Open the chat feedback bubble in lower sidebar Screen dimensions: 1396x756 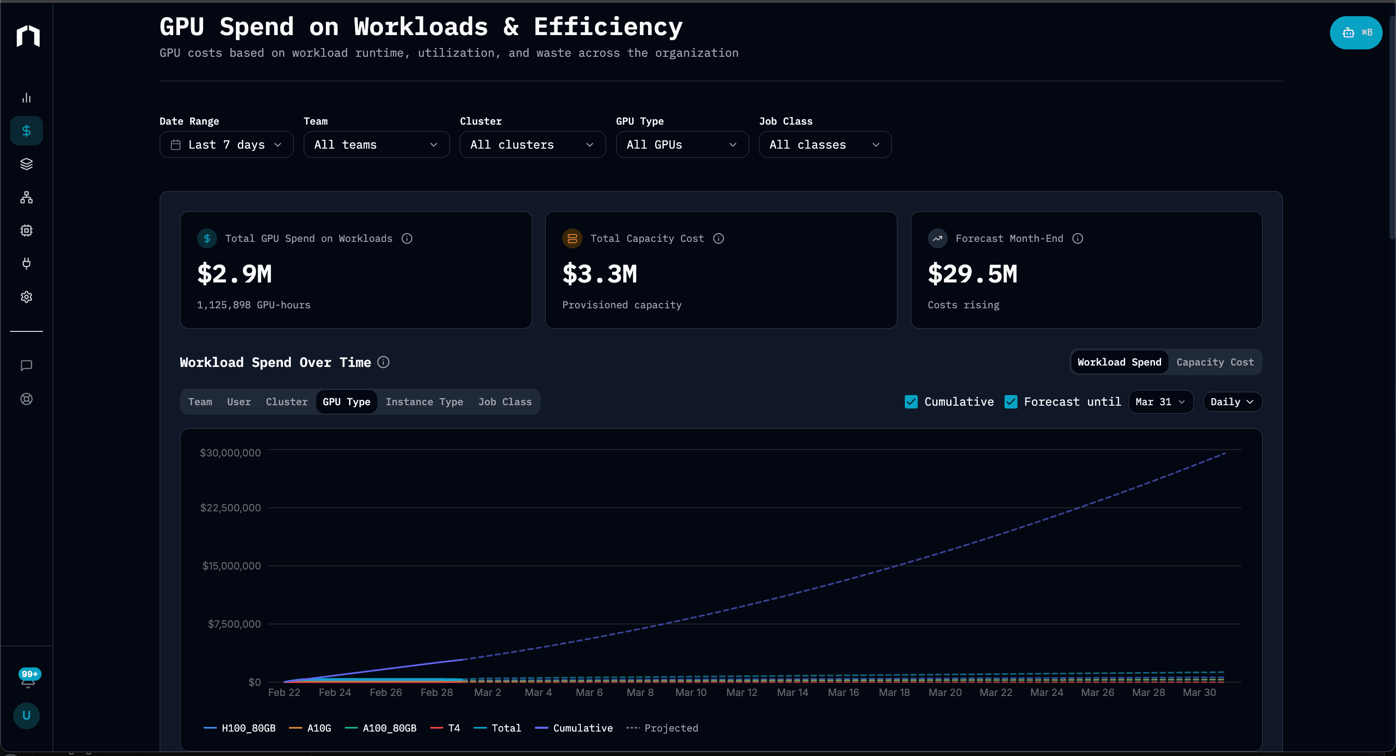tap(26, 365)
